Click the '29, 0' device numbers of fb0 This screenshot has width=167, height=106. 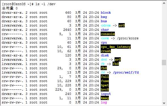tap(64, 68)
